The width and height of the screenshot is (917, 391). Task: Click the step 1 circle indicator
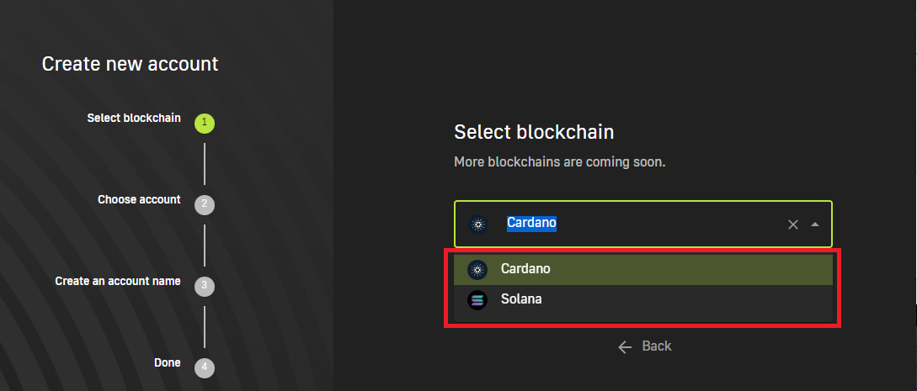[205, 124]
